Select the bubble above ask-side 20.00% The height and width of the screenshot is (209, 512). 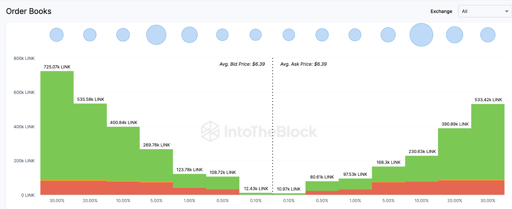454,35
